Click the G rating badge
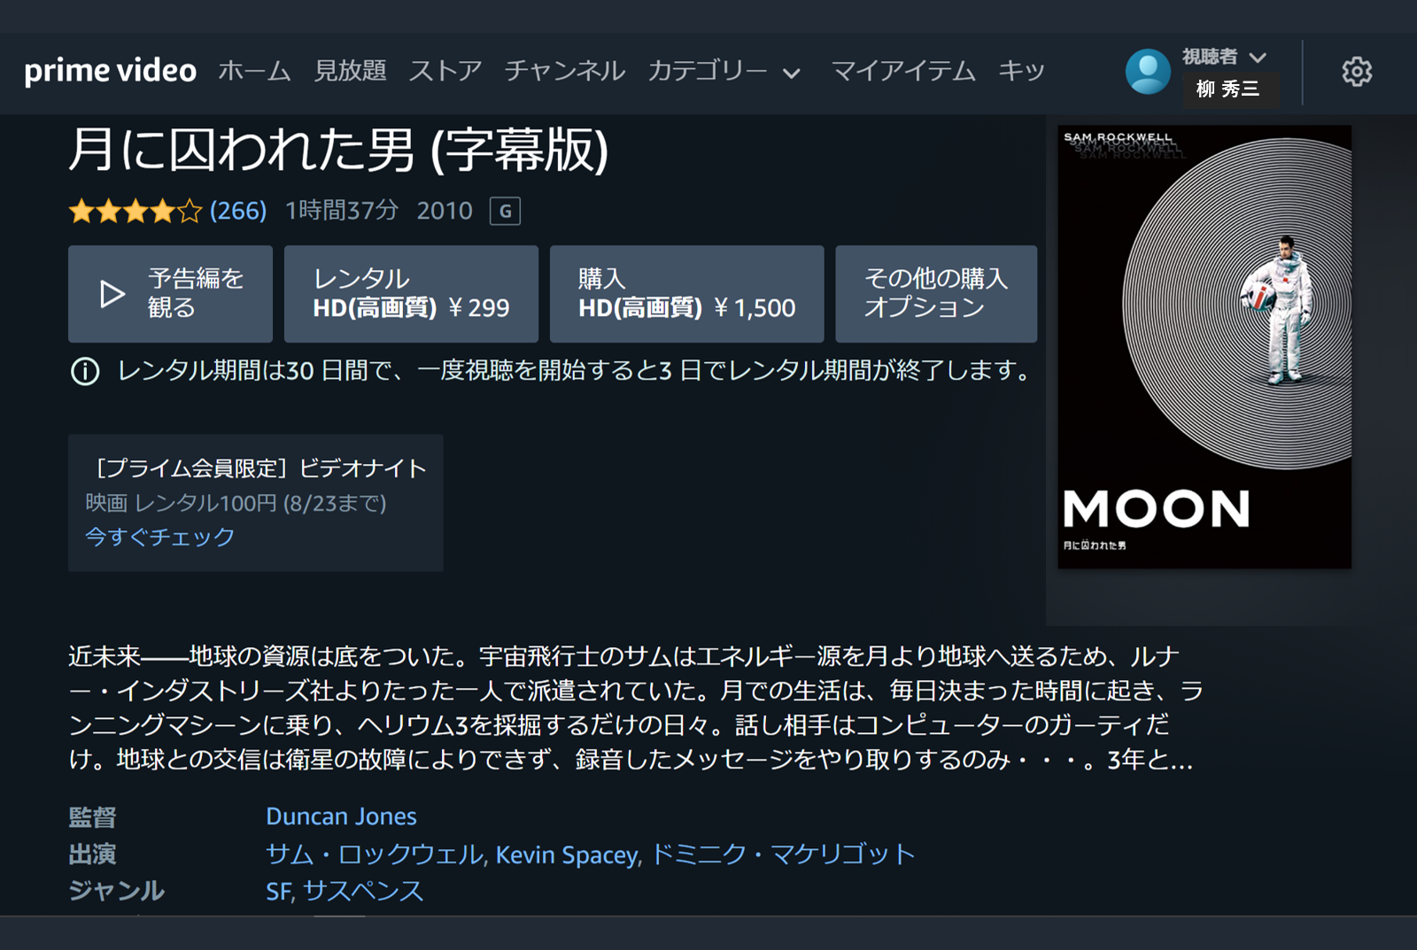Viewport: 1417px width, 950px height. coord(505,211)
